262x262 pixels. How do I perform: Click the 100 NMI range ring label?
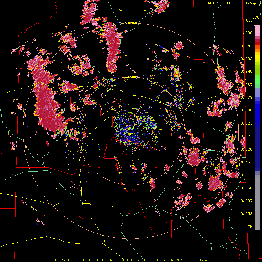pyautogui.click(x=131, y=23)
